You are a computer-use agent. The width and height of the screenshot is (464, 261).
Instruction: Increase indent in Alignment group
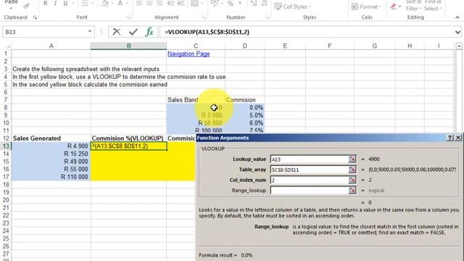click(x=181, y=3)
